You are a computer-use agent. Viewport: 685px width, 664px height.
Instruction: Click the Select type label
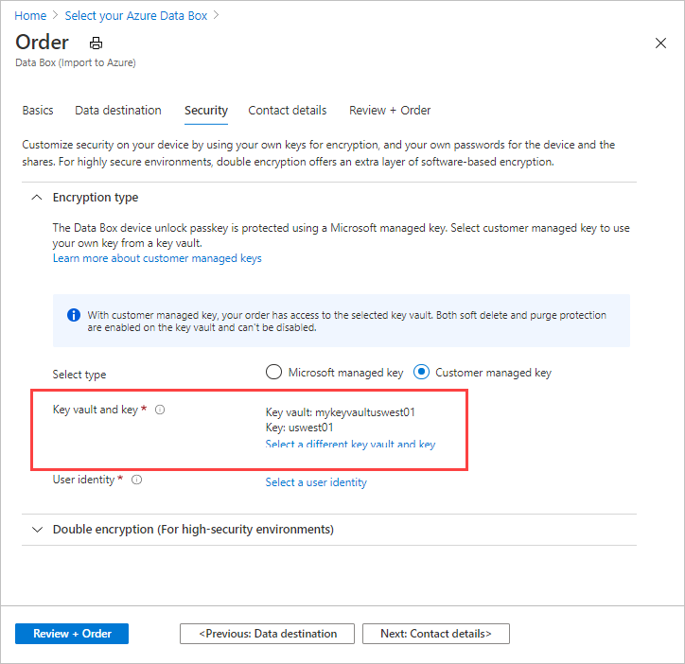coord(79,375)
